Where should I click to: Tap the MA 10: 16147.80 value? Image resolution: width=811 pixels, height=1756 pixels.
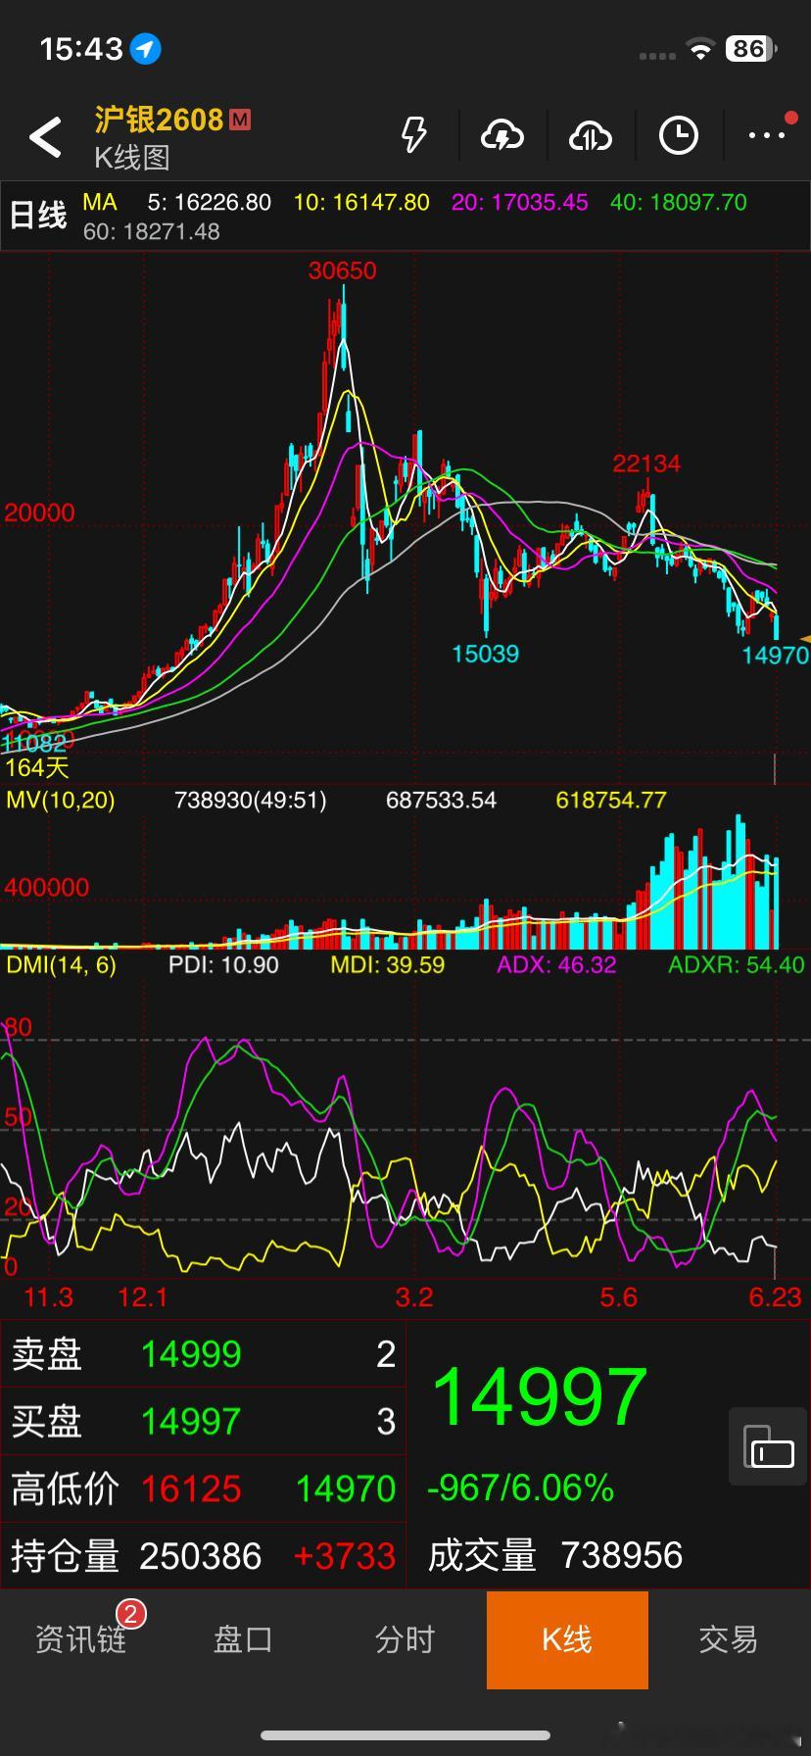(x=361, y=202)
